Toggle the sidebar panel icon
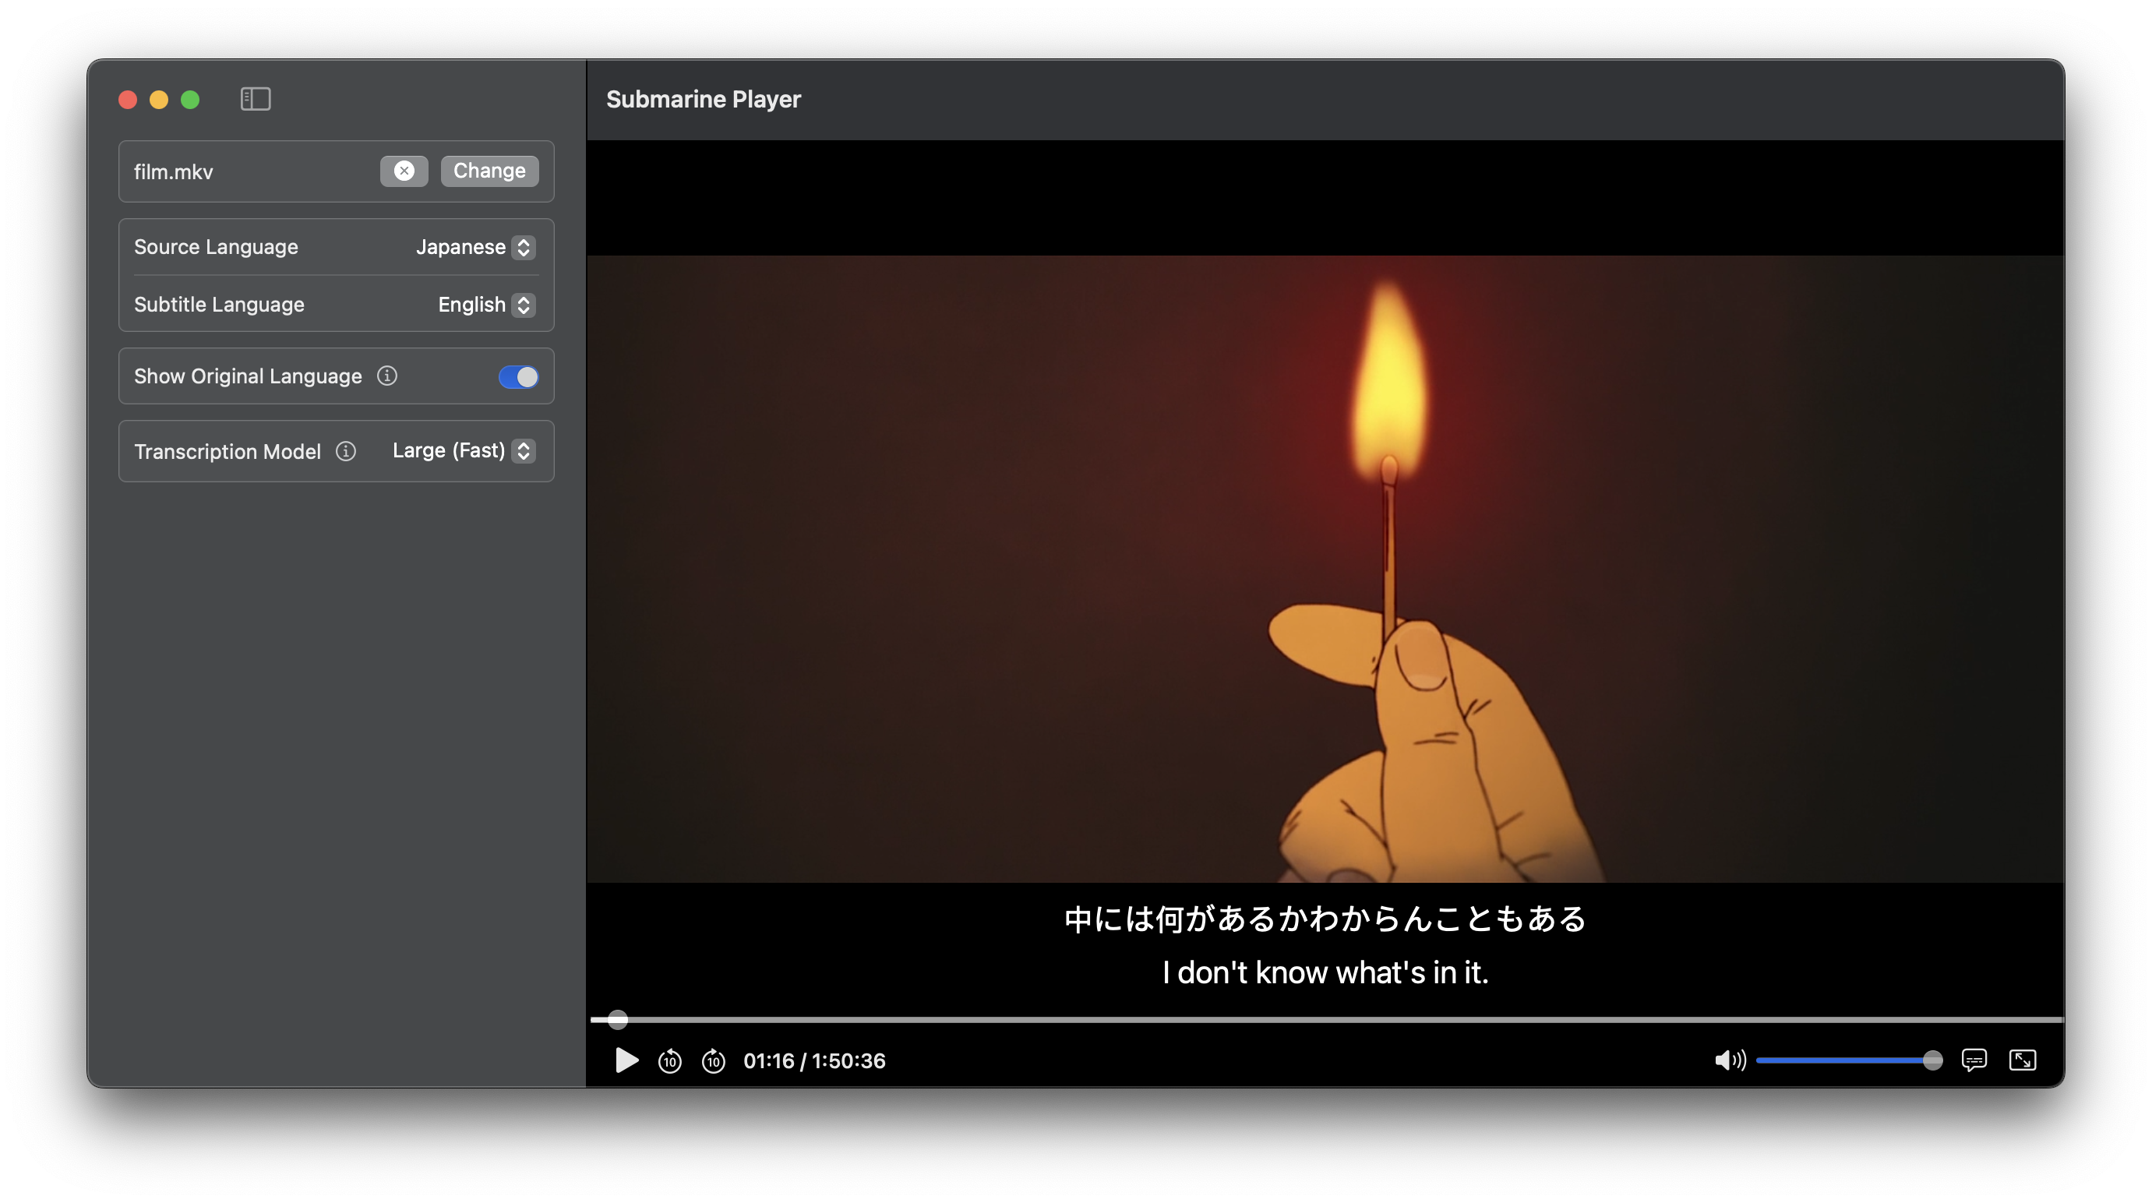The width and height of the screenshot is (2152, 1203). [255, 99]
